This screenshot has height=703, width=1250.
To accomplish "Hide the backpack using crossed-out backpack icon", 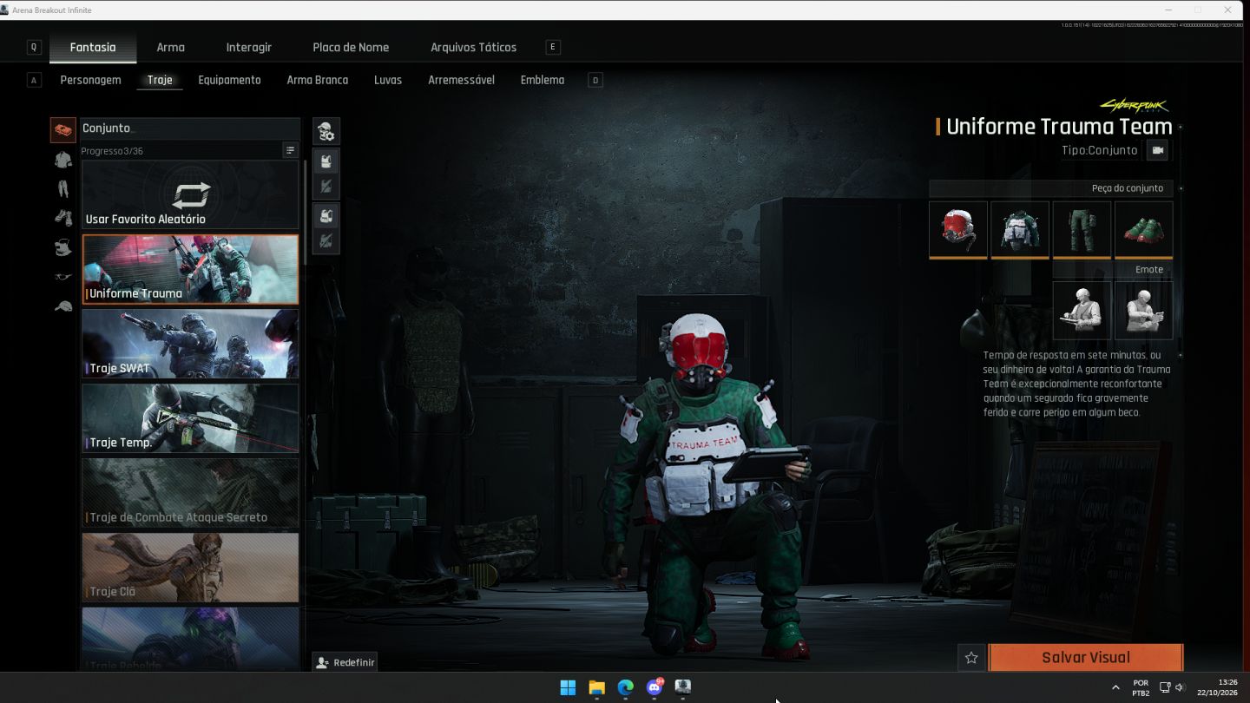I will tap(326, 241).
